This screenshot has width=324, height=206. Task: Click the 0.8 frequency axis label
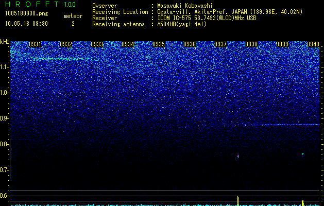(x=4, y=144)
